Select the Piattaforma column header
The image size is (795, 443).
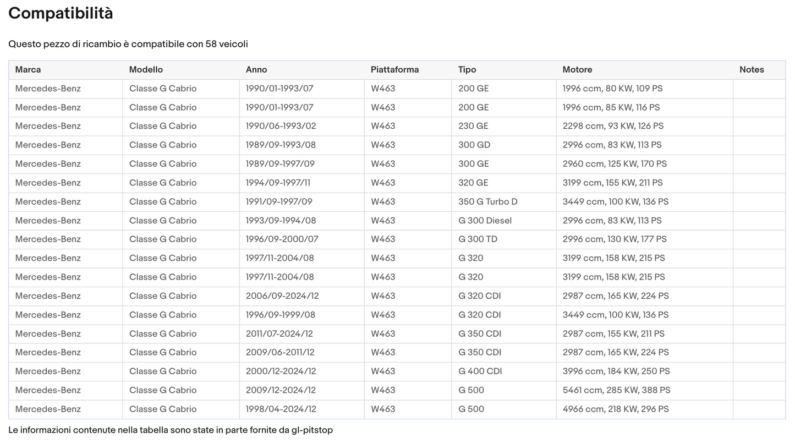point(394,70)
